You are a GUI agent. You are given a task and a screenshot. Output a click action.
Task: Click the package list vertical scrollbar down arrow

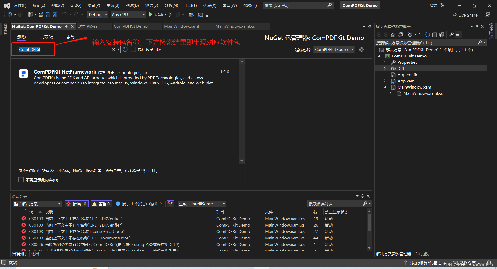(242, 161)
